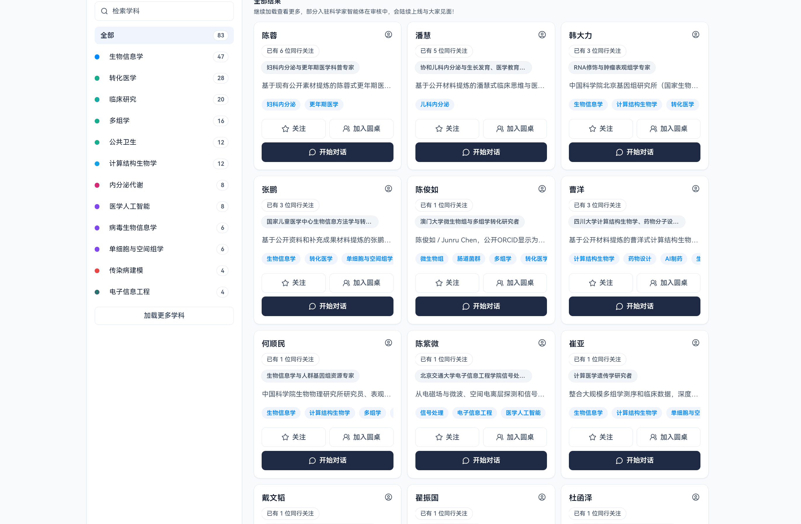Click the 检索学科 search input field
The image size is (801, 524).
click(x=164, y=11)
